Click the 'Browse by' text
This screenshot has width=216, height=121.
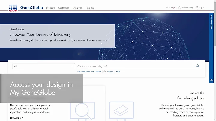tap(16, 118)
